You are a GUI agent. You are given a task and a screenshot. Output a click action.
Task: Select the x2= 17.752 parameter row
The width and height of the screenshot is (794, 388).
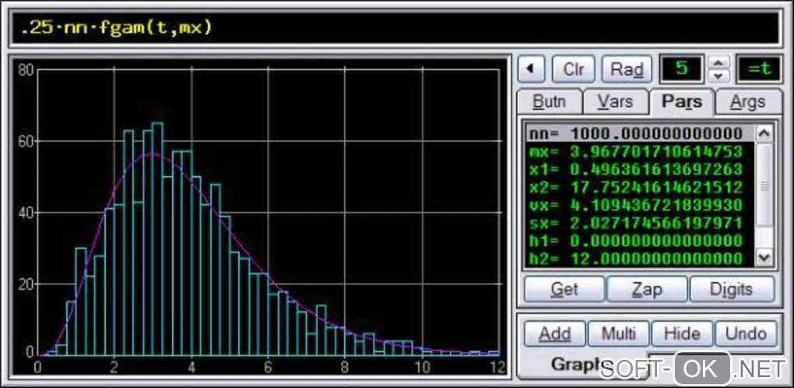(x=640, y=187)
